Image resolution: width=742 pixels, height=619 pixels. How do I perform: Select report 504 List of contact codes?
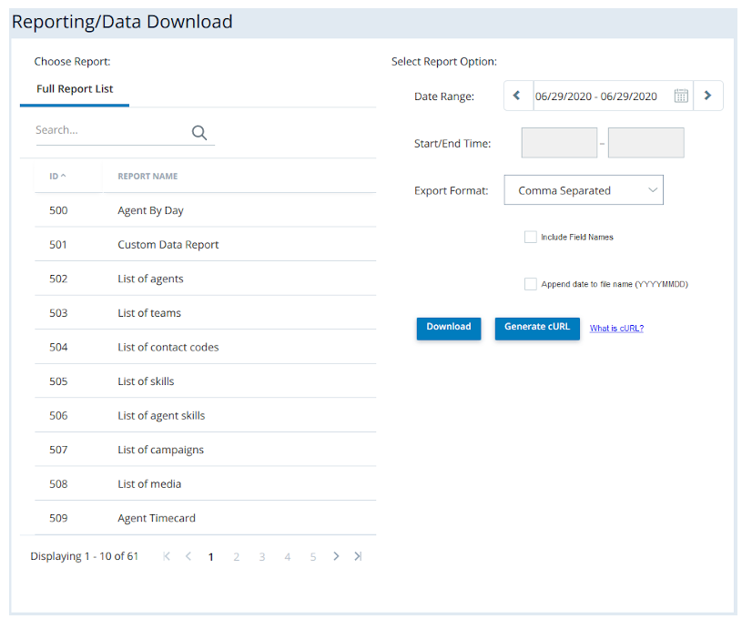[x=206, y=347]
